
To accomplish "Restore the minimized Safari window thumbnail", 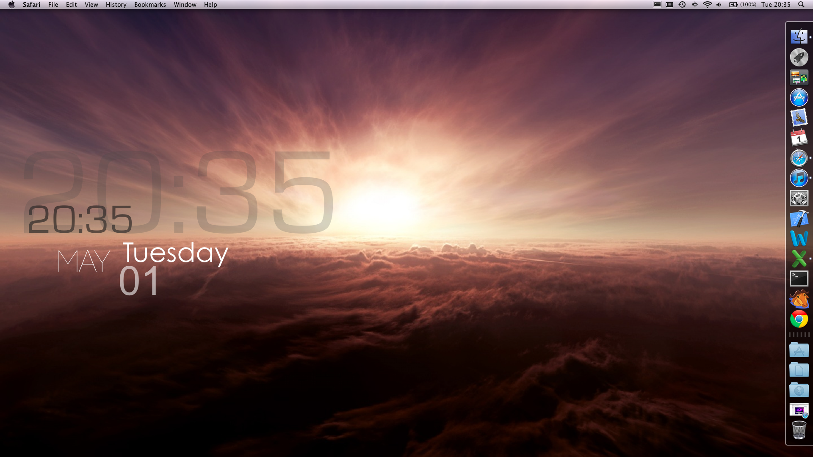I will 799,410.
